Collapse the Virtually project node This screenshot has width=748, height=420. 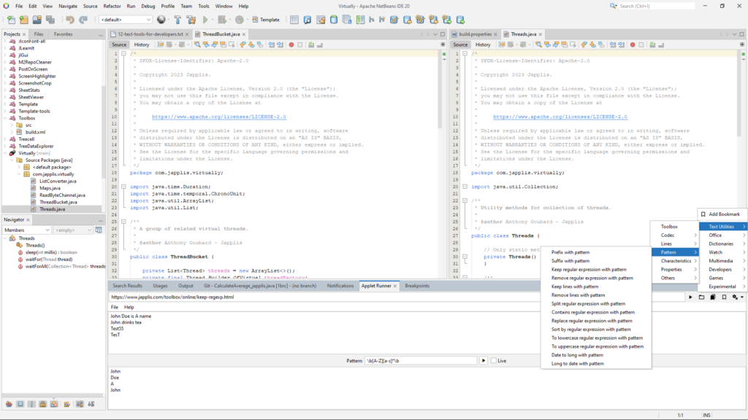5,153
